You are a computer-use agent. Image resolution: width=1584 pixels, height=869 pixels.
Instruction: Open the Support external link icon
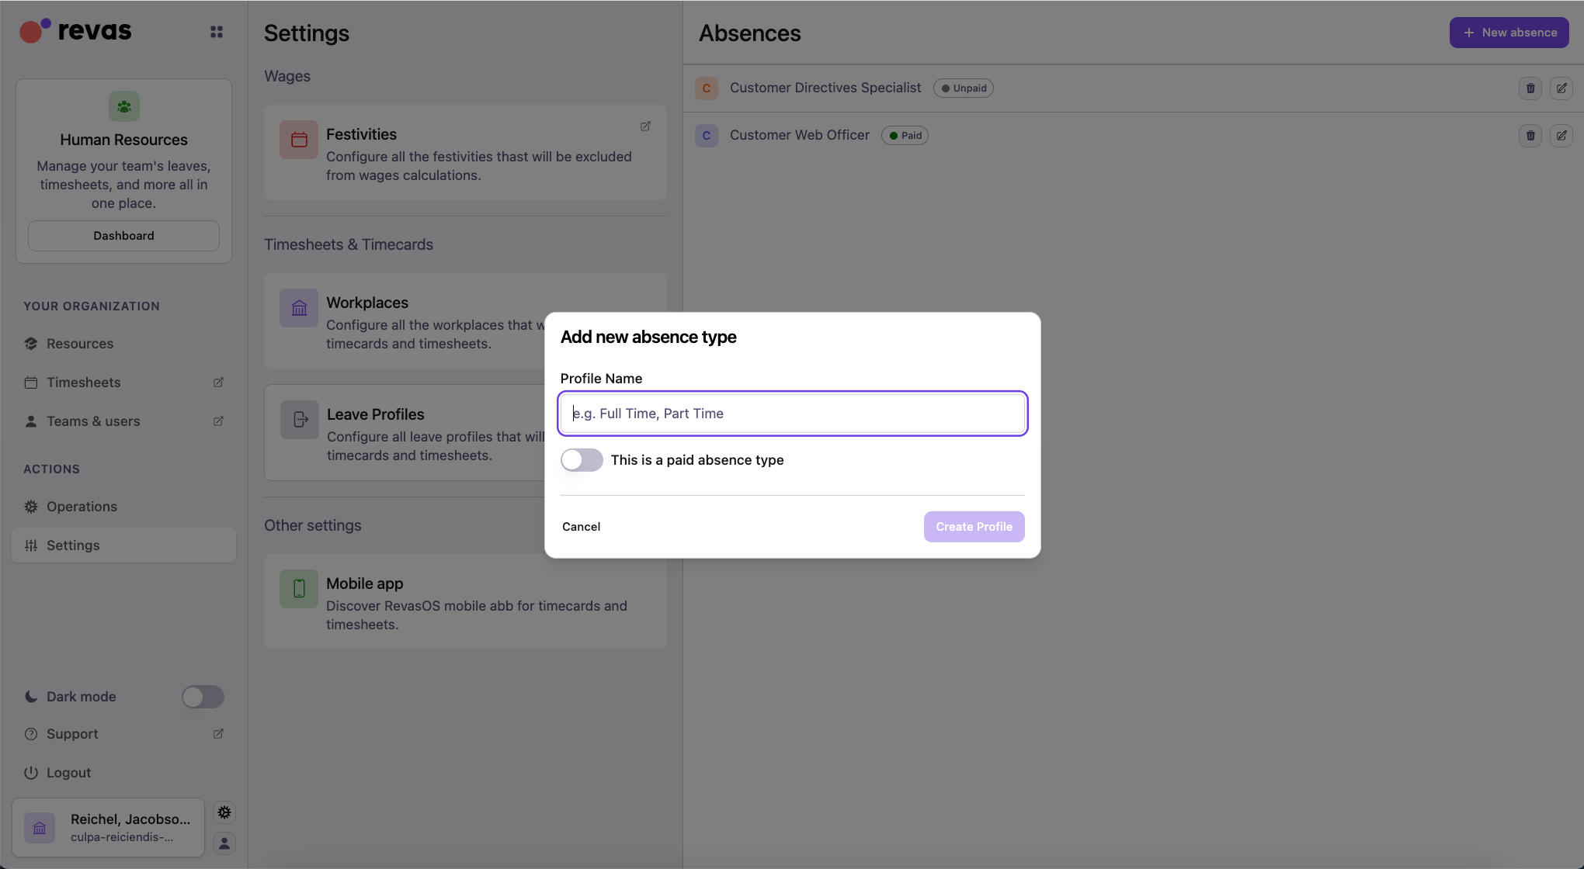tap(218, 733)
